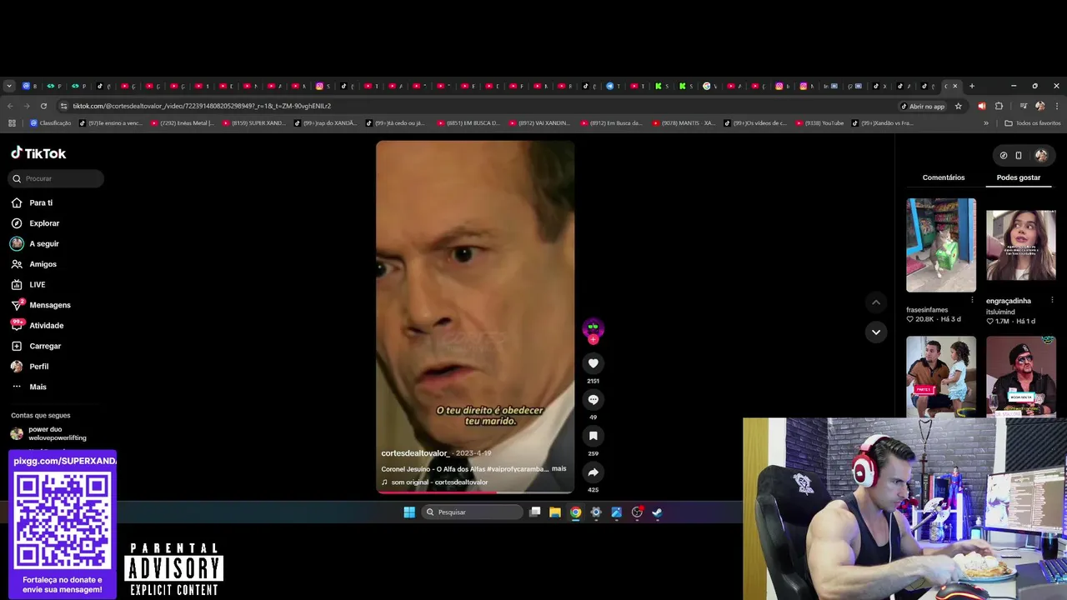Follow creator with the pink plus badge
This screenshot has width=1067, height=600.
(x=593, y=339)
